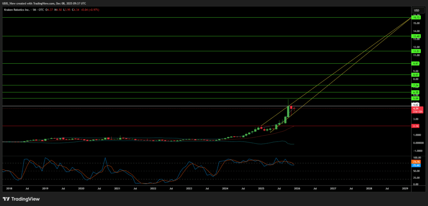Click the 6.35 price level label
Viewport: 428px width, 206px height.
point(416,92)
